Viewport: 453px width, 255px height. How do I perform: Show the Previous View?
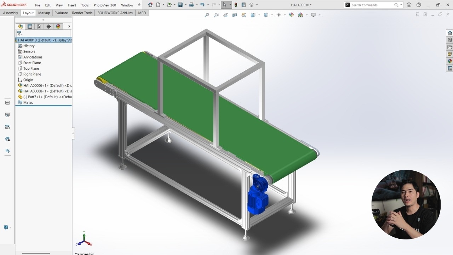225,15
